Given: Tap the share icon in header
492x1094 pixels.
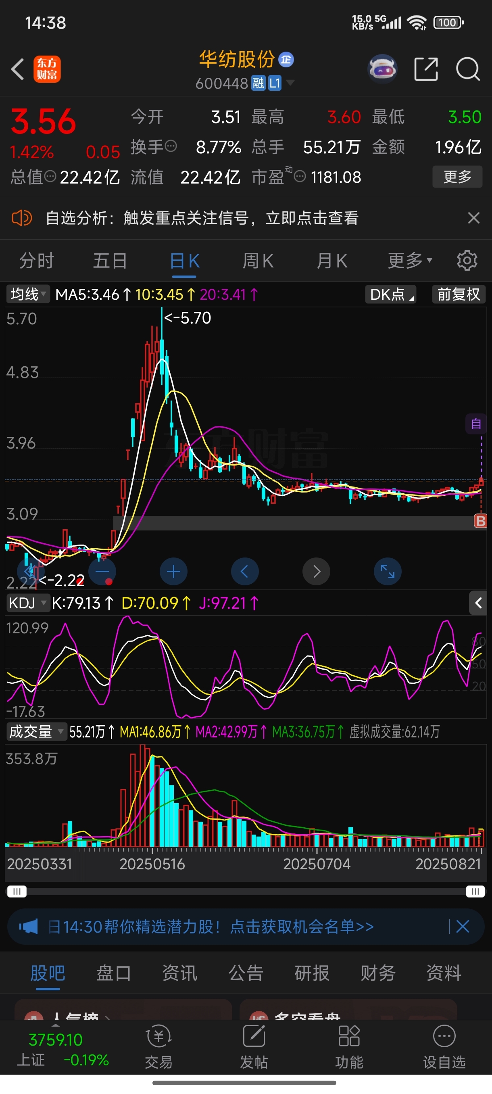Looking at the screenshot, I should [426, 69].
